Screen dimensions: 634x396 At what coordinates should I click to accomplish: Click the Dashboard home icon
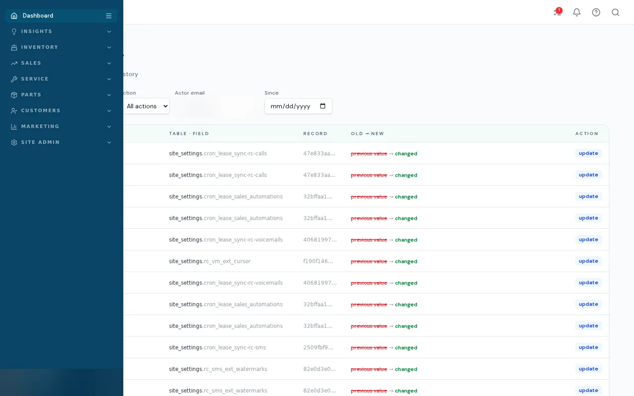tap(14, 16)
